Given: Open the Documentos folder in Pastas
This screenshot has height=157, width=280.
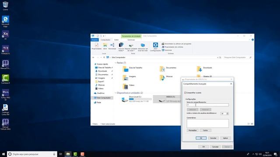Looking at the screenshot, I should (168, 69).
